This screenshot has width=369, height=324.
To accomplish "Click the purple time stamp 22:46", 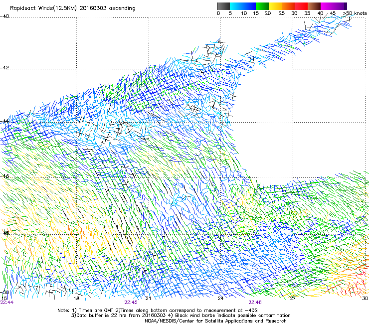I will (255, 303).
